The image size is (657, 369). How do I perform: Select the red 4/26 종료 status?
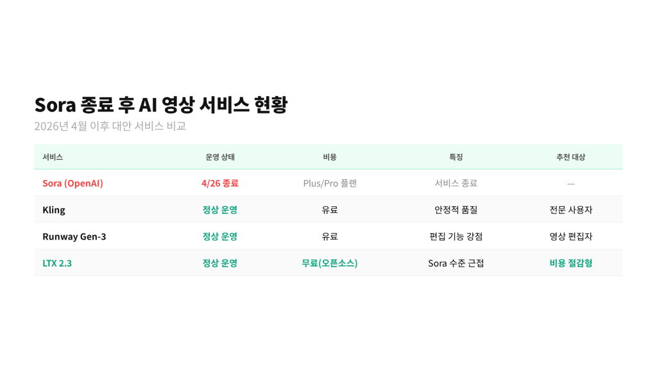pyautogui.click(x=220, y=183)
